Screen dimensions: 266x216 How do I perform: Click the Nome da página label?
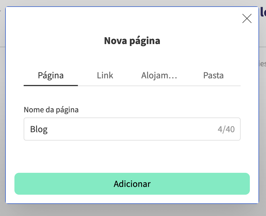[x=51, y=110]
